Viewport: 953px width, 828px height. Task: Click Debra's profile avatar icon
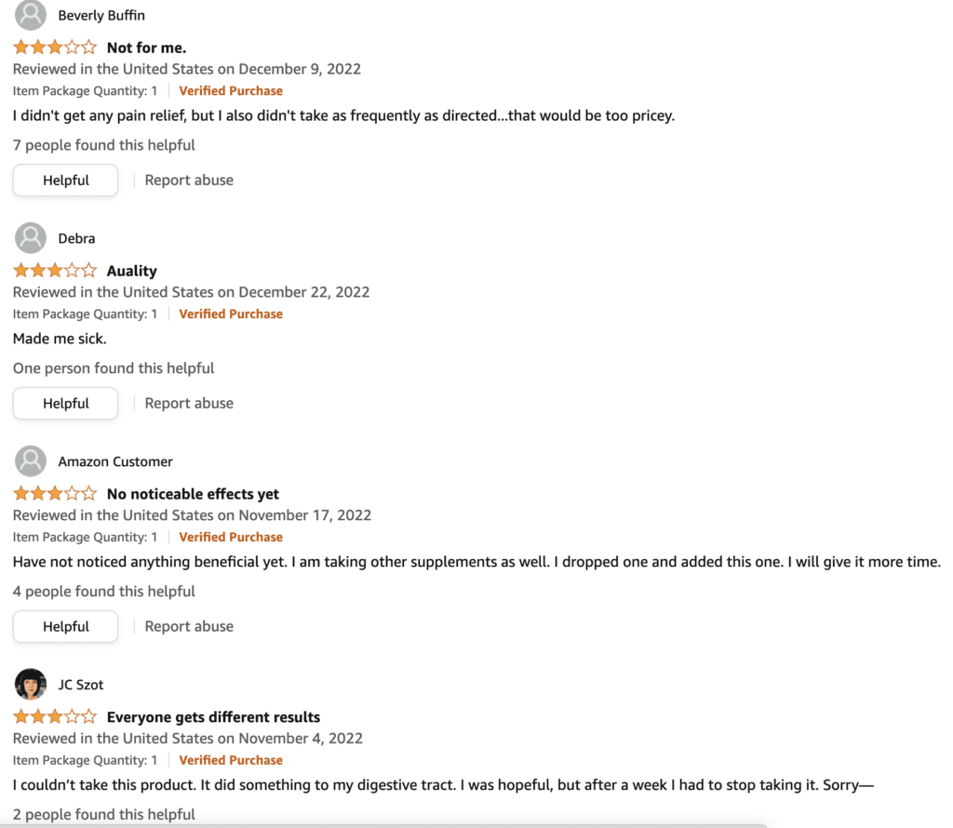(x=31, y=238)
